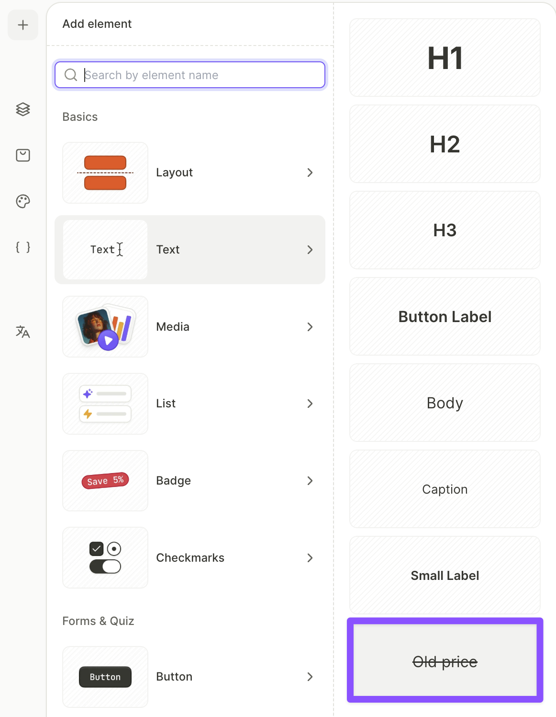Click the Basics section heading

pos(80,117)
